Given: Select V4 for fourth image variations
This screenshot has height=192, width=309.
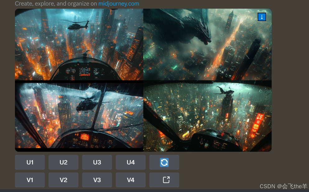Looking at the screenshot, I should pos(131,180).
